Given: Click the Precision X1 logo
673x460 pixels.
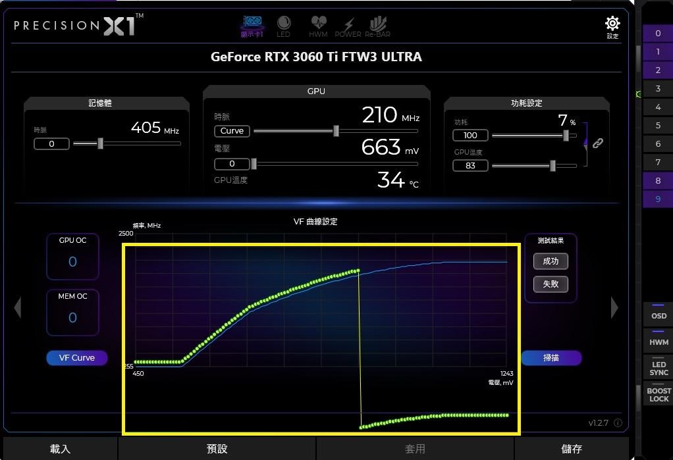Looking at the screenshot, I should 78,24.
